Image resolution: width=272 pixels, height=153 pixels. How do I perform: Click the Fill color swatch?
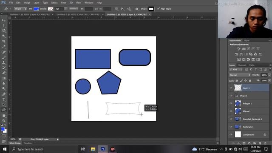(x=36, y=9)
